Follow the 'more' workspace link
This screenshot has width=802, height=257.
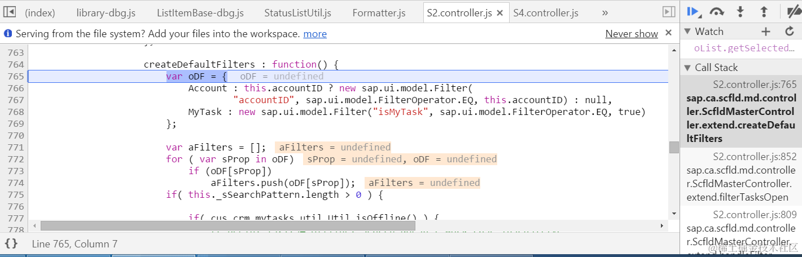pos(315,34)
